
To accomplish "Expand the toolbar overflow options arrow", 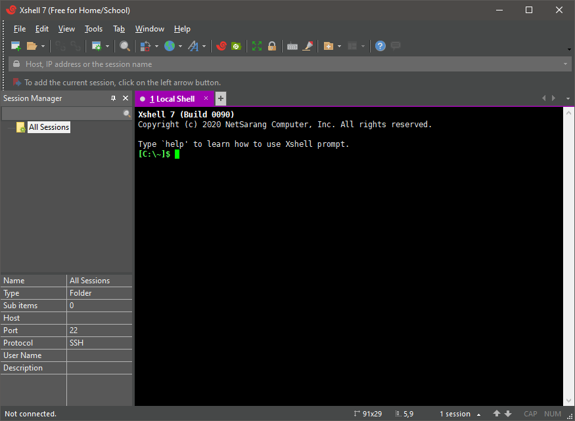I will click(x=569, y=49).
